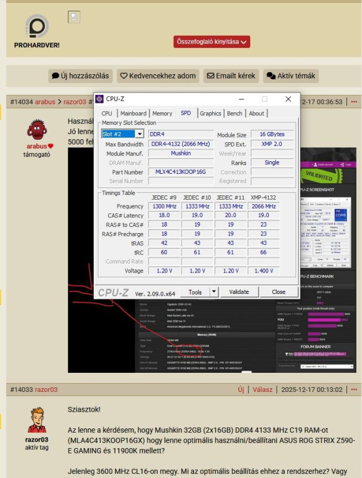The height and width of the screenshot is (478, 362).
Task: Click arabus avatar image
Action: pos(37,129)
